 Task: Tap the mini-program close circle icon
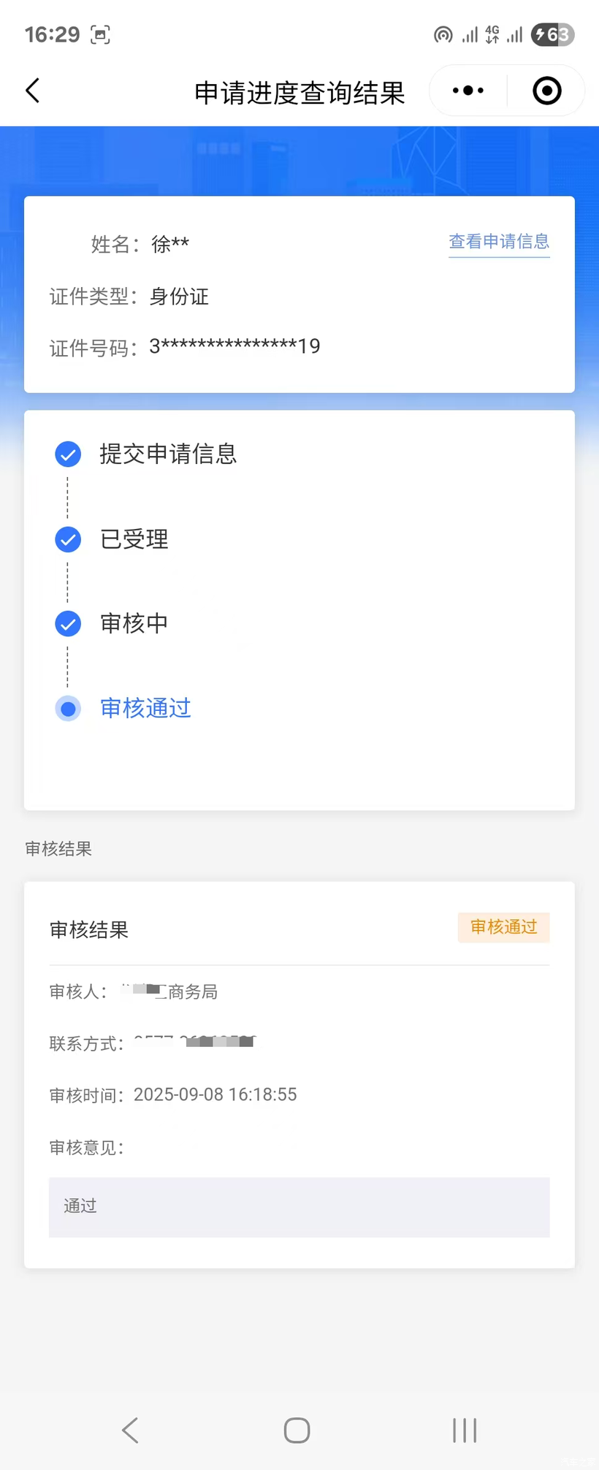(x=546, y=91)
